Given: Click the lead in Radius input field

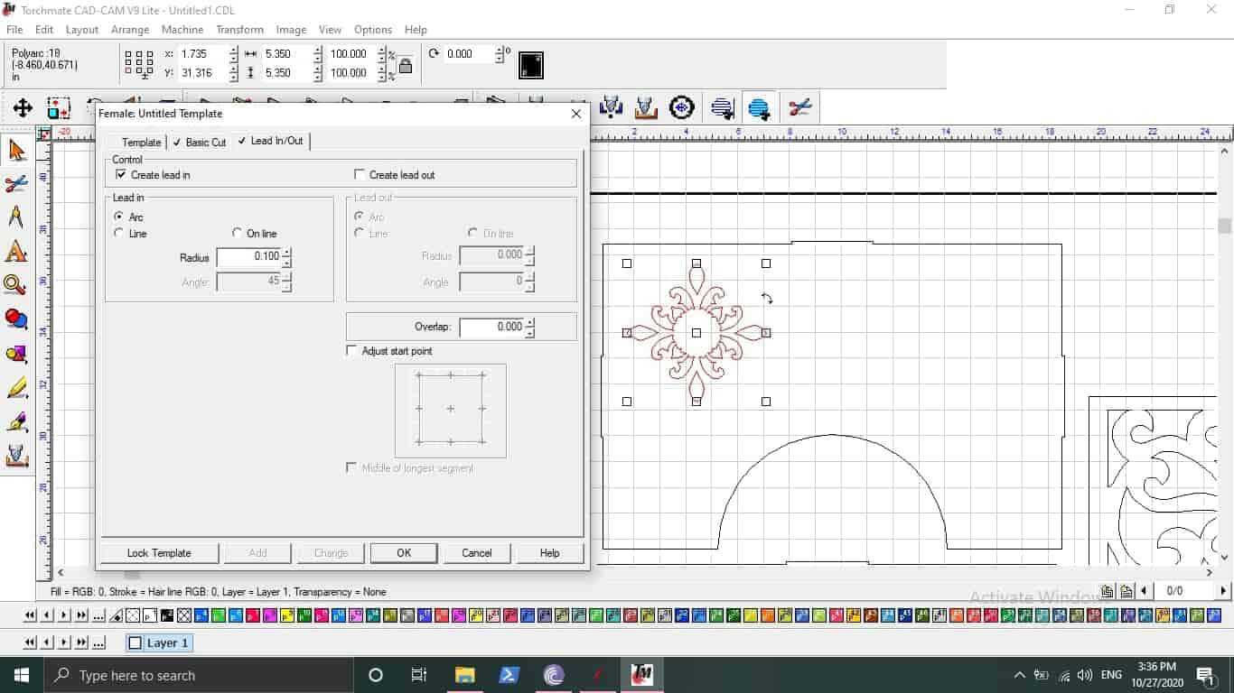Looking at the screenshot, I should point(249,257).
